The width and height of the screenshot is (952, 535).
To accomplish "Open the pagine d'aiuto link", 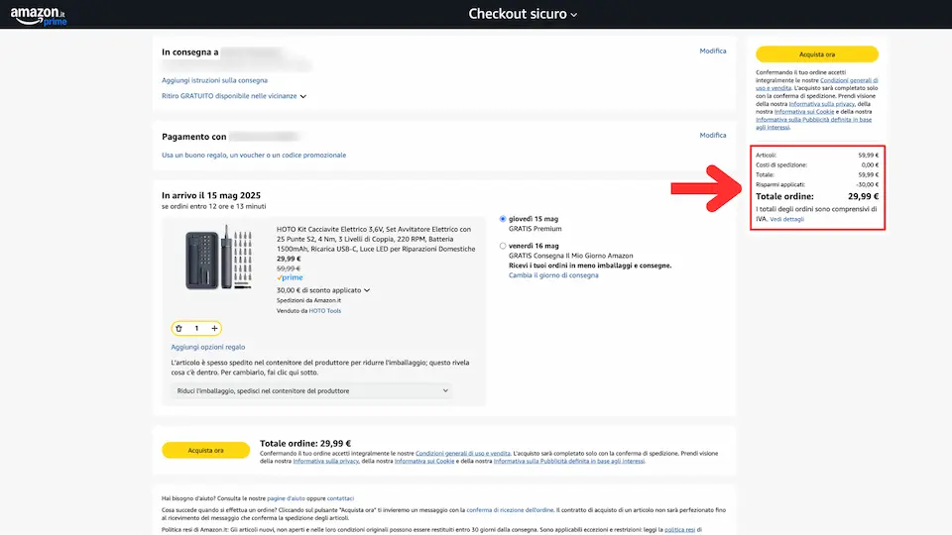I will click(x=286, y=498).
